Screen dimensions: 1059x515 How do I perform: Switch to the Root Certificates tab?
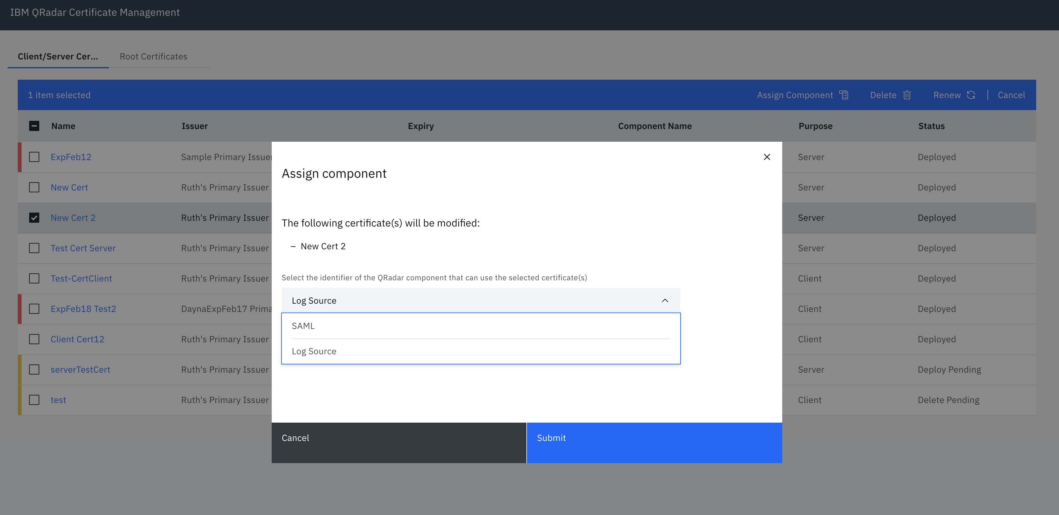(x=153, y=56)
